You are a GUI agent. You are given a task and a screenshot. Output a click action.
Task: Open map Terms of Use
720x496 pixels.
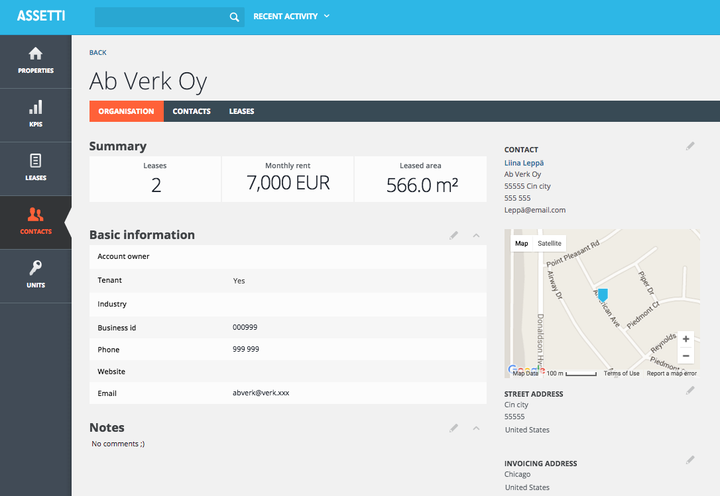tap(621, 373)
